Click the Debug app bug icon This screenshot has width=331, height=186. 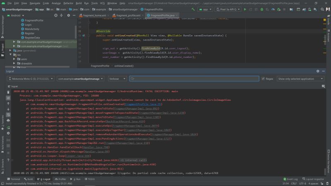(262, 10)
